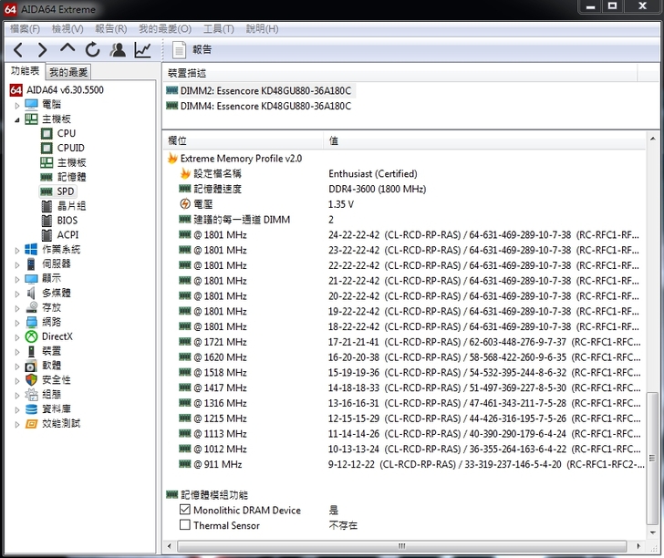Open the 我的最愛(O) menu
The height and width of the screenshot is (558, 664).
[x=165, y=29]
